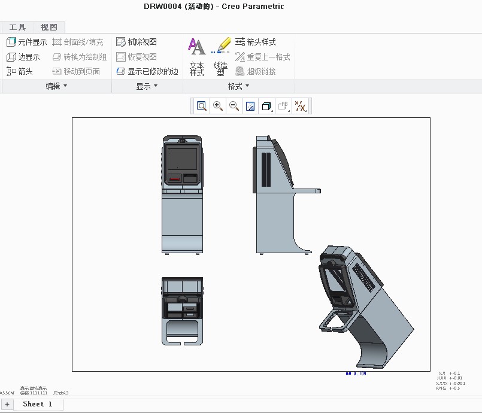Expand the 编辑 group dropdown

[x=57, y=86]
